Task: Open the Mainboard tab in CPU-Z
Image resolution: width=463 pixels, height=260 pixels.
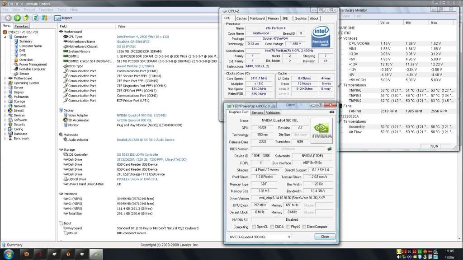Action: tap(257, 19)
